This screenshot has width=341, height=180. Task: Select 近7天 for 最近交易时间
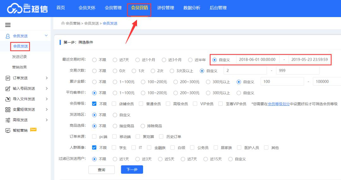click(x=115, y=60)
